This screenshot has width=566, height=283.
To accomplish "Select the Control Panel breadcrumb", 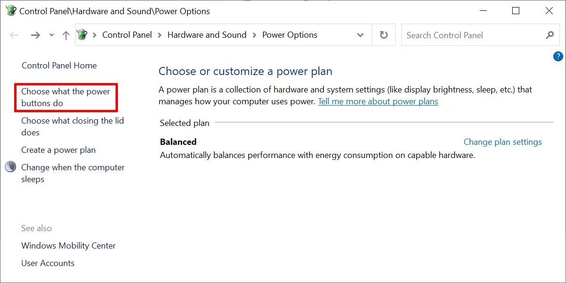I will [x=127, y=35].
